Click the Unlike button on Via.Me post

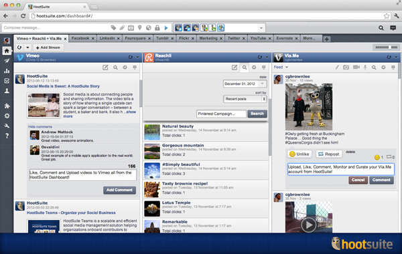click(x=299, y=154)
